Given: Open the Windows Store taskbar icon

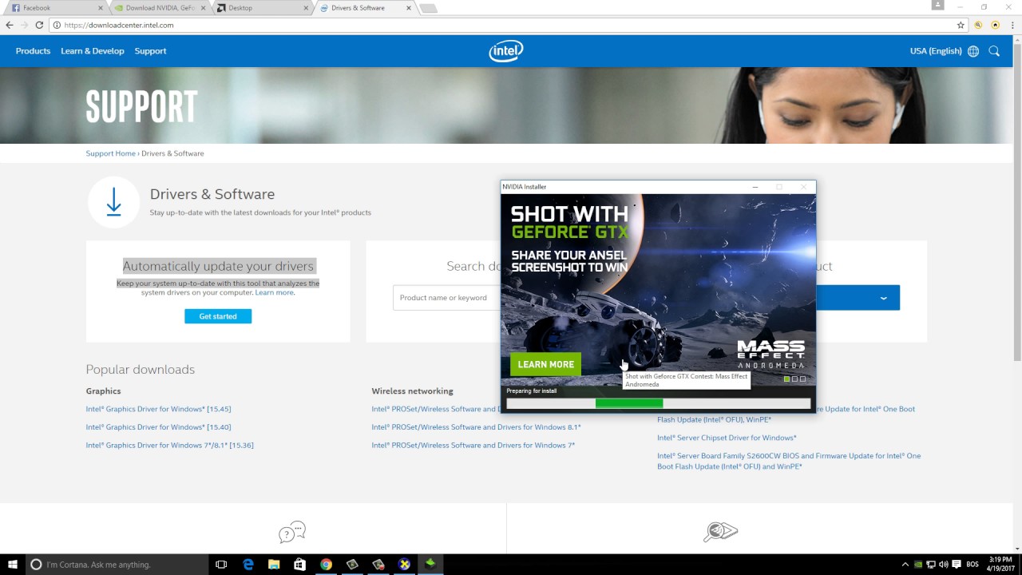Looking at the screenshot, I should click(x=299, y=564).
